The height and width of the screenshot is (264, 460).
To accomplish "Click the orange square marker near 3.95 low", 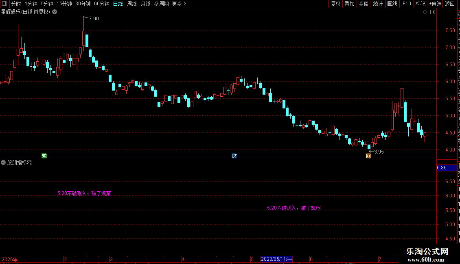I will click(368, 156).
